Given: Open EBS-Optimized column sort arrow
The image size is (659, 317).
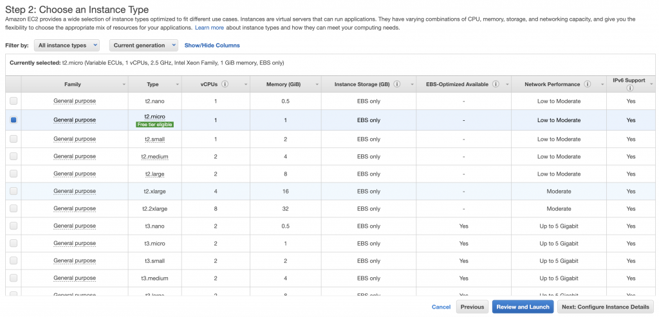Looking at the screenshot, I should (x=507, y=84).
